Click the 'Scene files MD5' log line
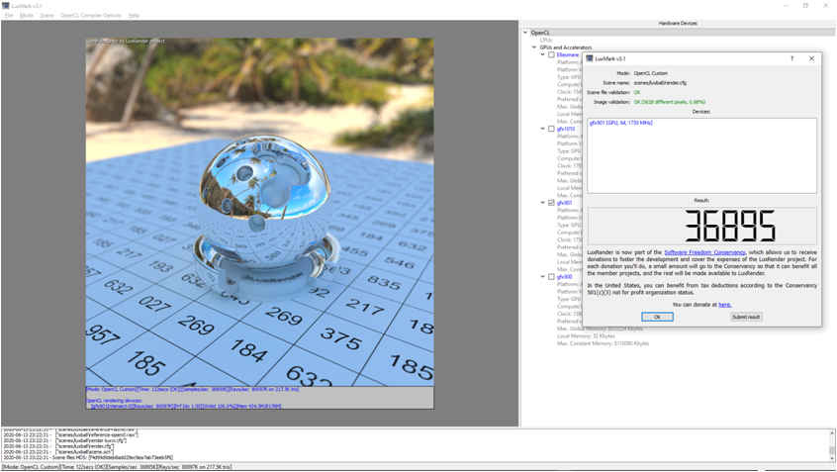Screen dimensions: 837x472 (88, 457)
